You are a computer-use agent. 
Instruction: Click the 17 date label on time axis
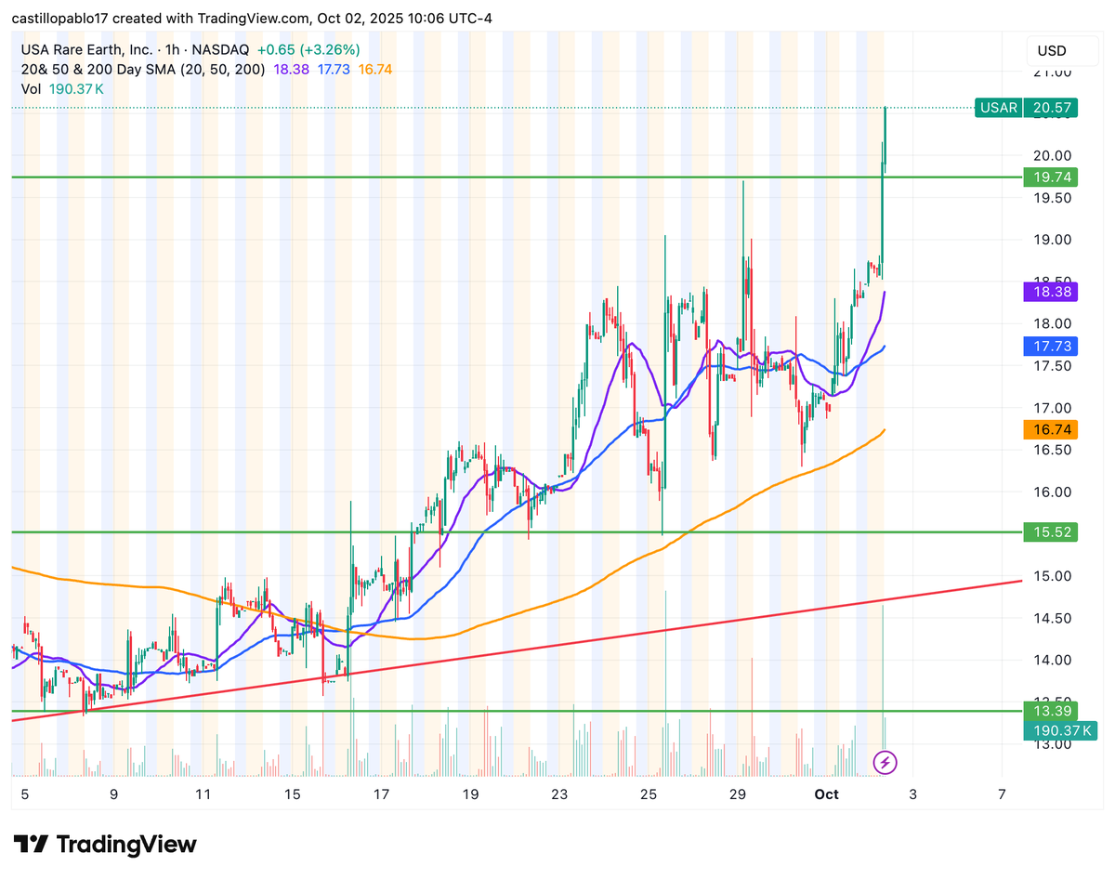(381, 794)
